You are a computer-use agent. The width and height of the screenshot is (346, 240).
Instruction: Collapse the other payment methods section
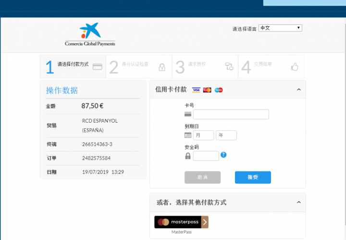[298, 203]
